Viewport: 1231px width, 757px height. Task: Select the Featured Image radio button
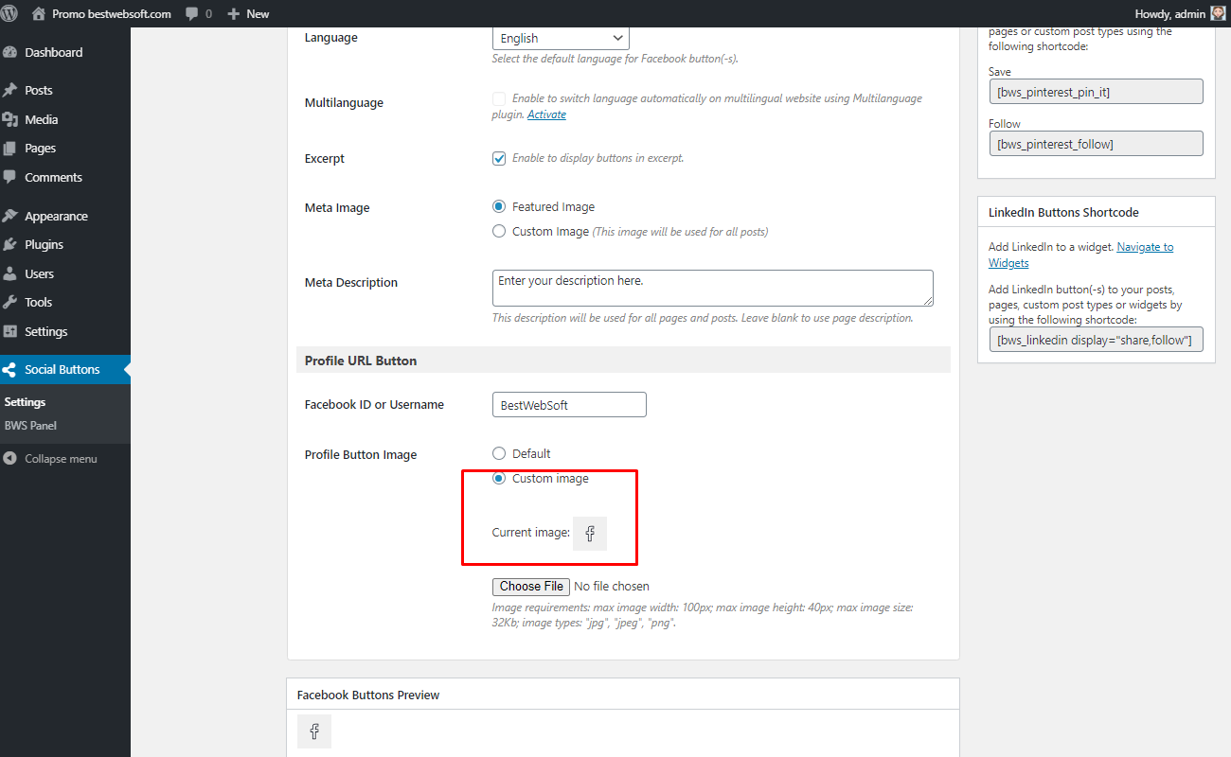pos(499,206)
